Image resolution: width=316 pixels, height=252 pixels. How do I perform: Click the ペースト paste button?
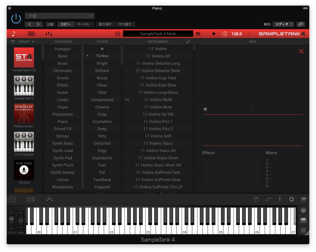(83, 24)
